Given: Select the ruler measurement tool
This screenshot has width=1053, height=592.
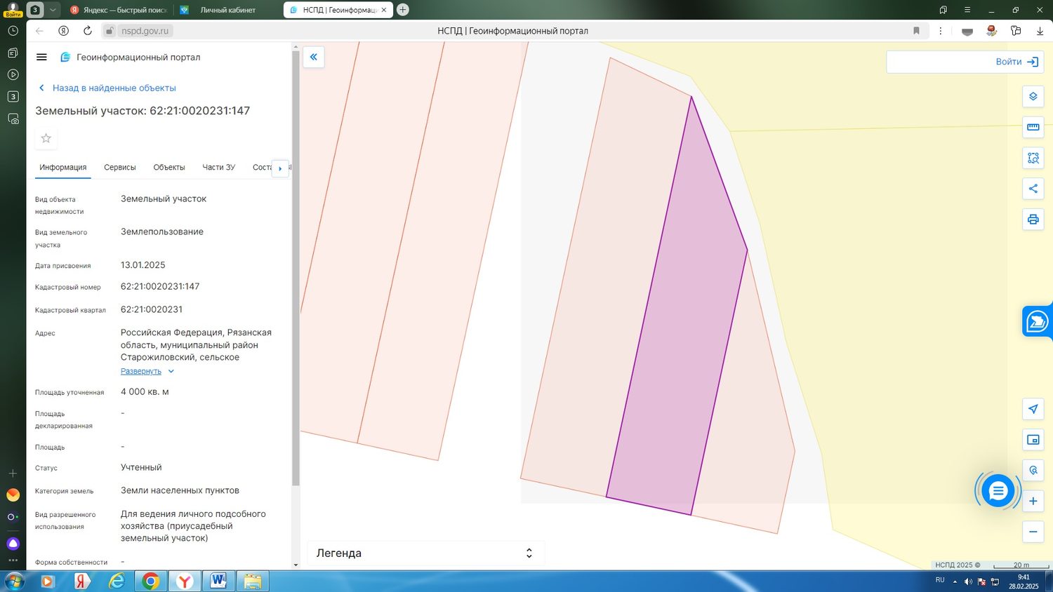Looking at the screenshot, I should coord(1033,128).
